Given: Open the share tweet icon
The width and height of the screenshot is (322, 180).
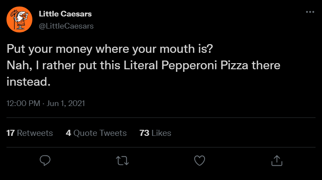Looking at the screenshot, I should (x=276, y=161).
